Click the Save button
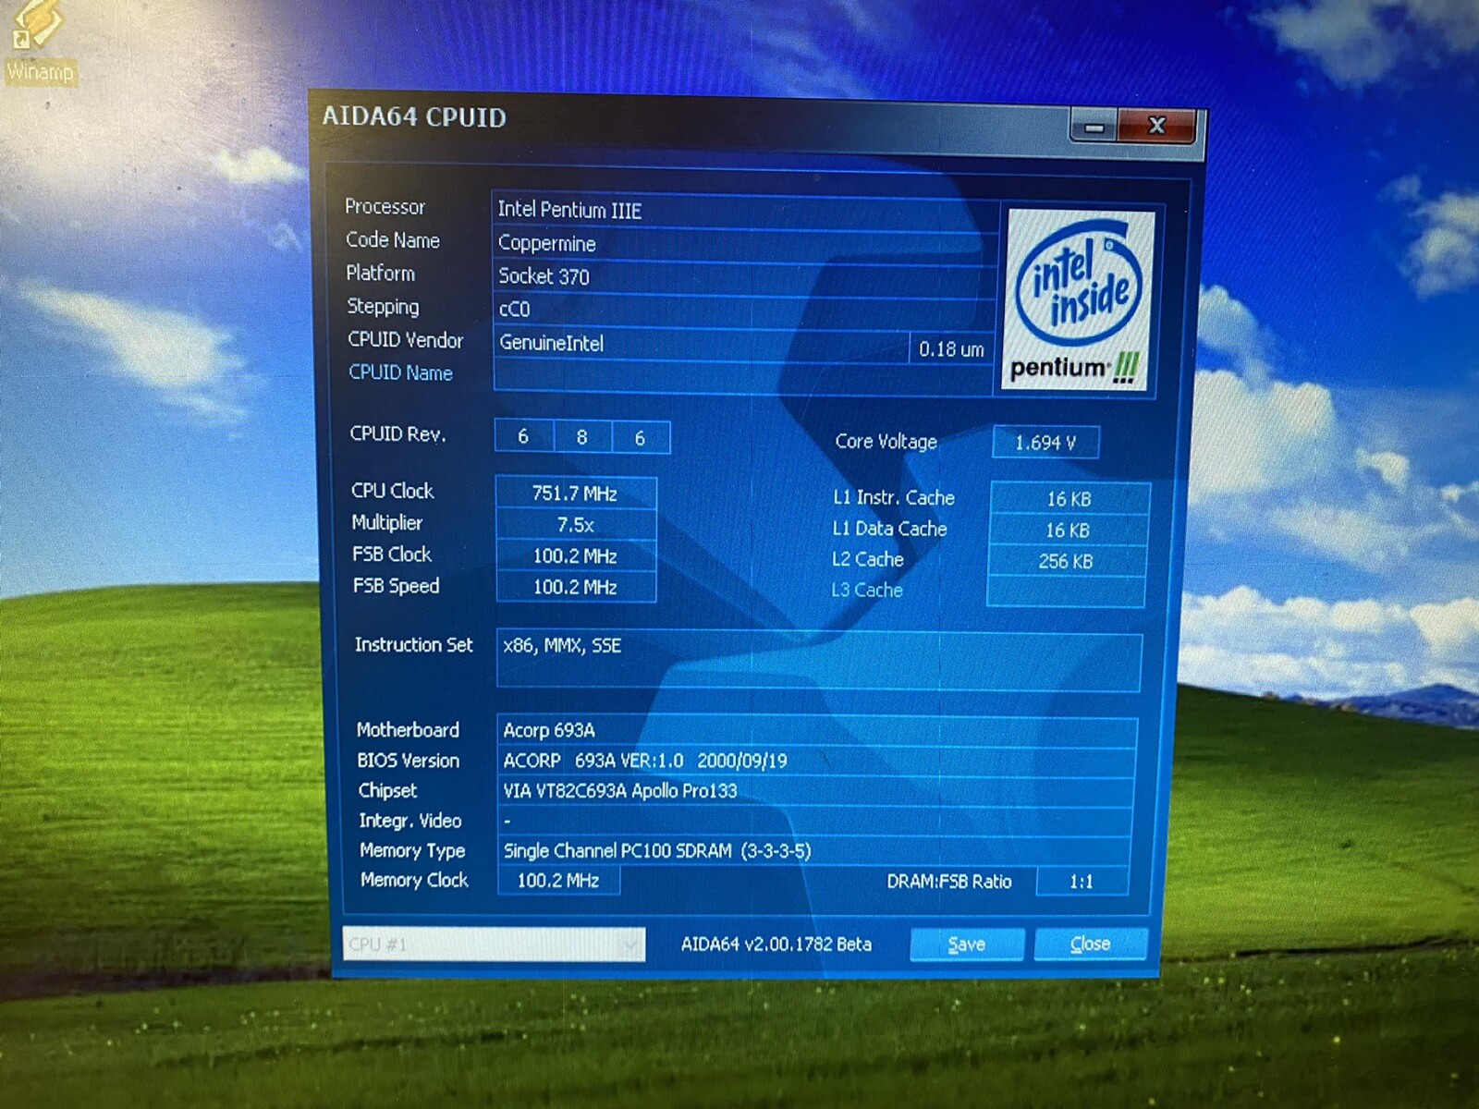Image resolution: width=1479 pixels, height=1109 pixels. [x=967, y=944]
